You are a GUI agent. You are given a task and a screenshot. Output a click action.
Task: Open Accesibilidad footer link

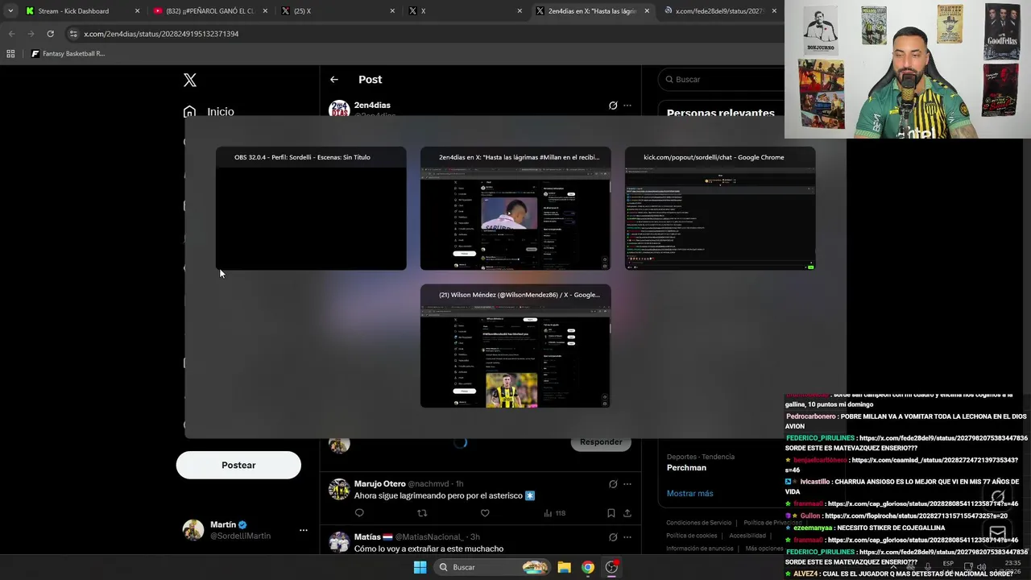(x=747, y=536)
